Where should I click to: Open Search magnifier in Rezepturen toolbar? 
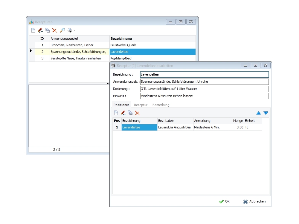tap(62, 30)
